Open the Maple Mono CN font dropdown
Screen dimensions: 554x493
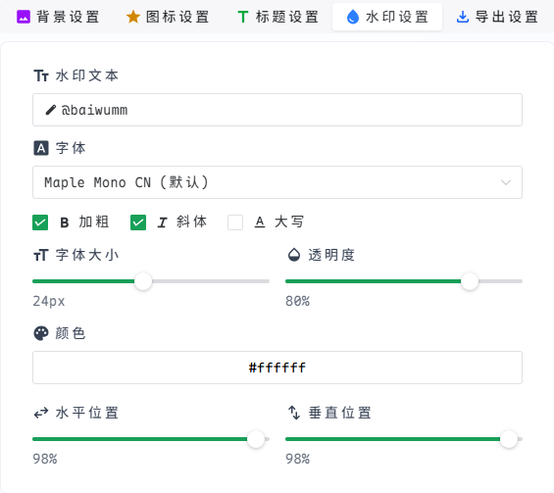pos(277,182)
